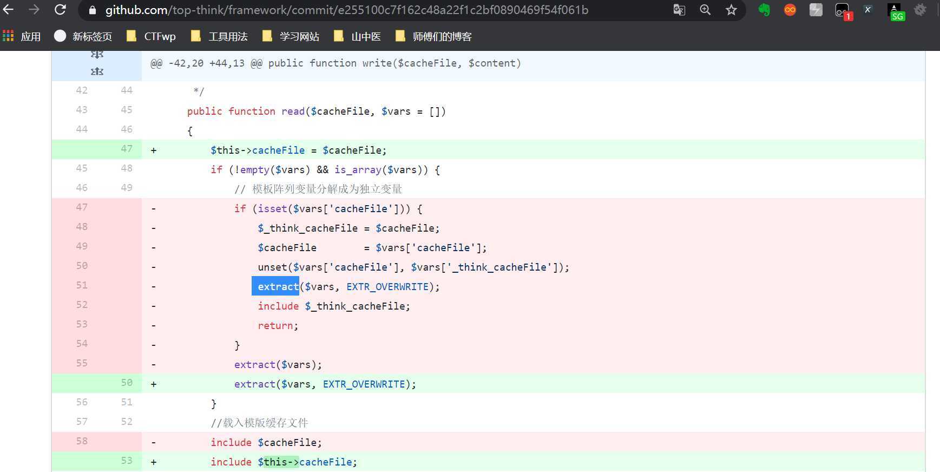Image resolution: width=940 pixels, height=472 pixels.
Task: Open the 山中医 bookmark folder
Action: (x=358, y=36)
